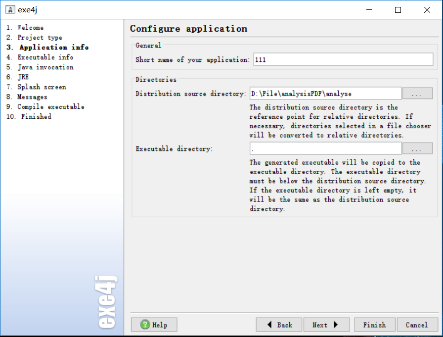This screenshot has height=337, width=443.
Task: Browse for the executable directory
Action: pyautogui.click(x=417, y=148)
